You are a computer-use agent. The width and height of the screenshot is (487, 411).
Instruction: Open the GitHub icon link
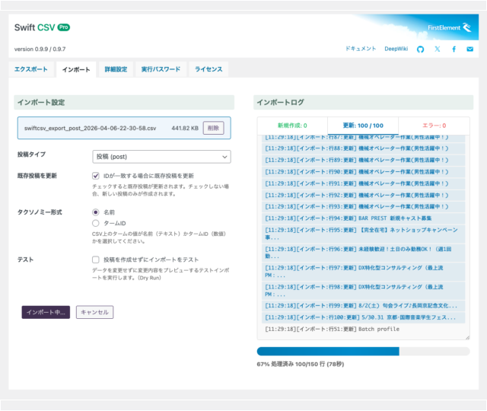coord(420,49)
